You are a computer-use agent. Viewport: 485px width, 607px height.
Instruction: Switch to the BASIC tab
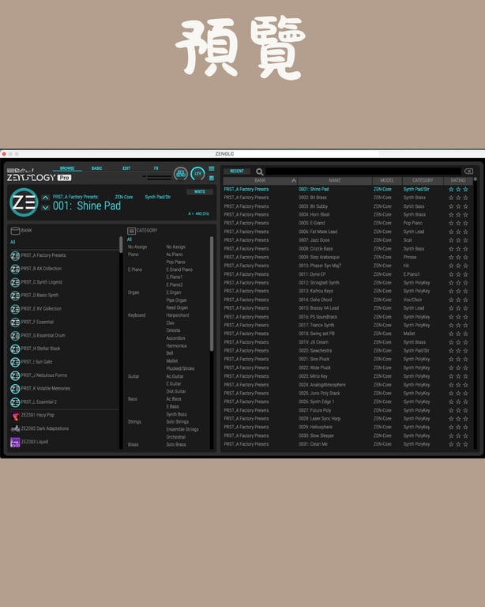pos(96,168)
